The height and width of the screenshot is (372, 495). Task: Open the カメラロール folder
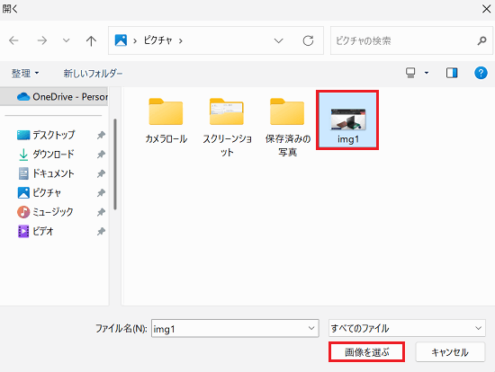[166, 121]
